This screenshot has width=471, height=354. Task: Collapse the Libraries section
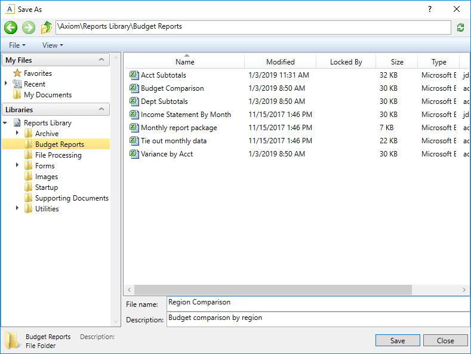coord(101,110)
